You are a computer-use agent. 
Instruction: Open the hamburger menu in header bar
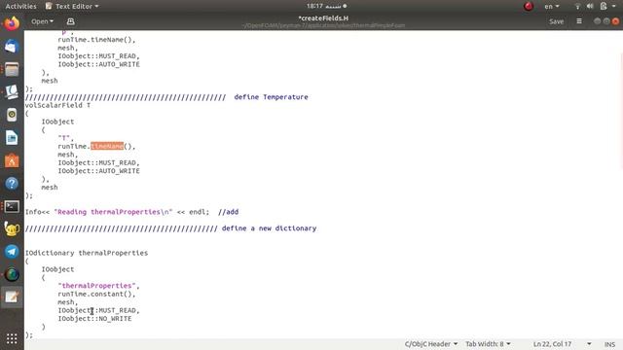click(579, 21)
